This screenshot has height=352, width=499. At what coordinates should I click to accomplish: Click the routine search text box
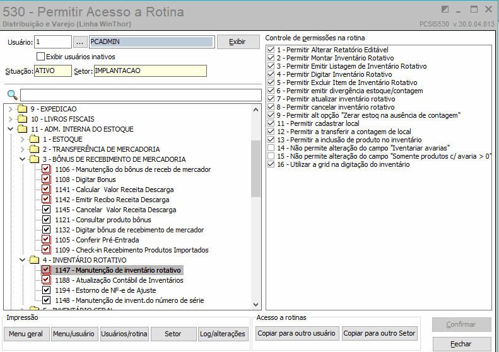pos(141,95)
